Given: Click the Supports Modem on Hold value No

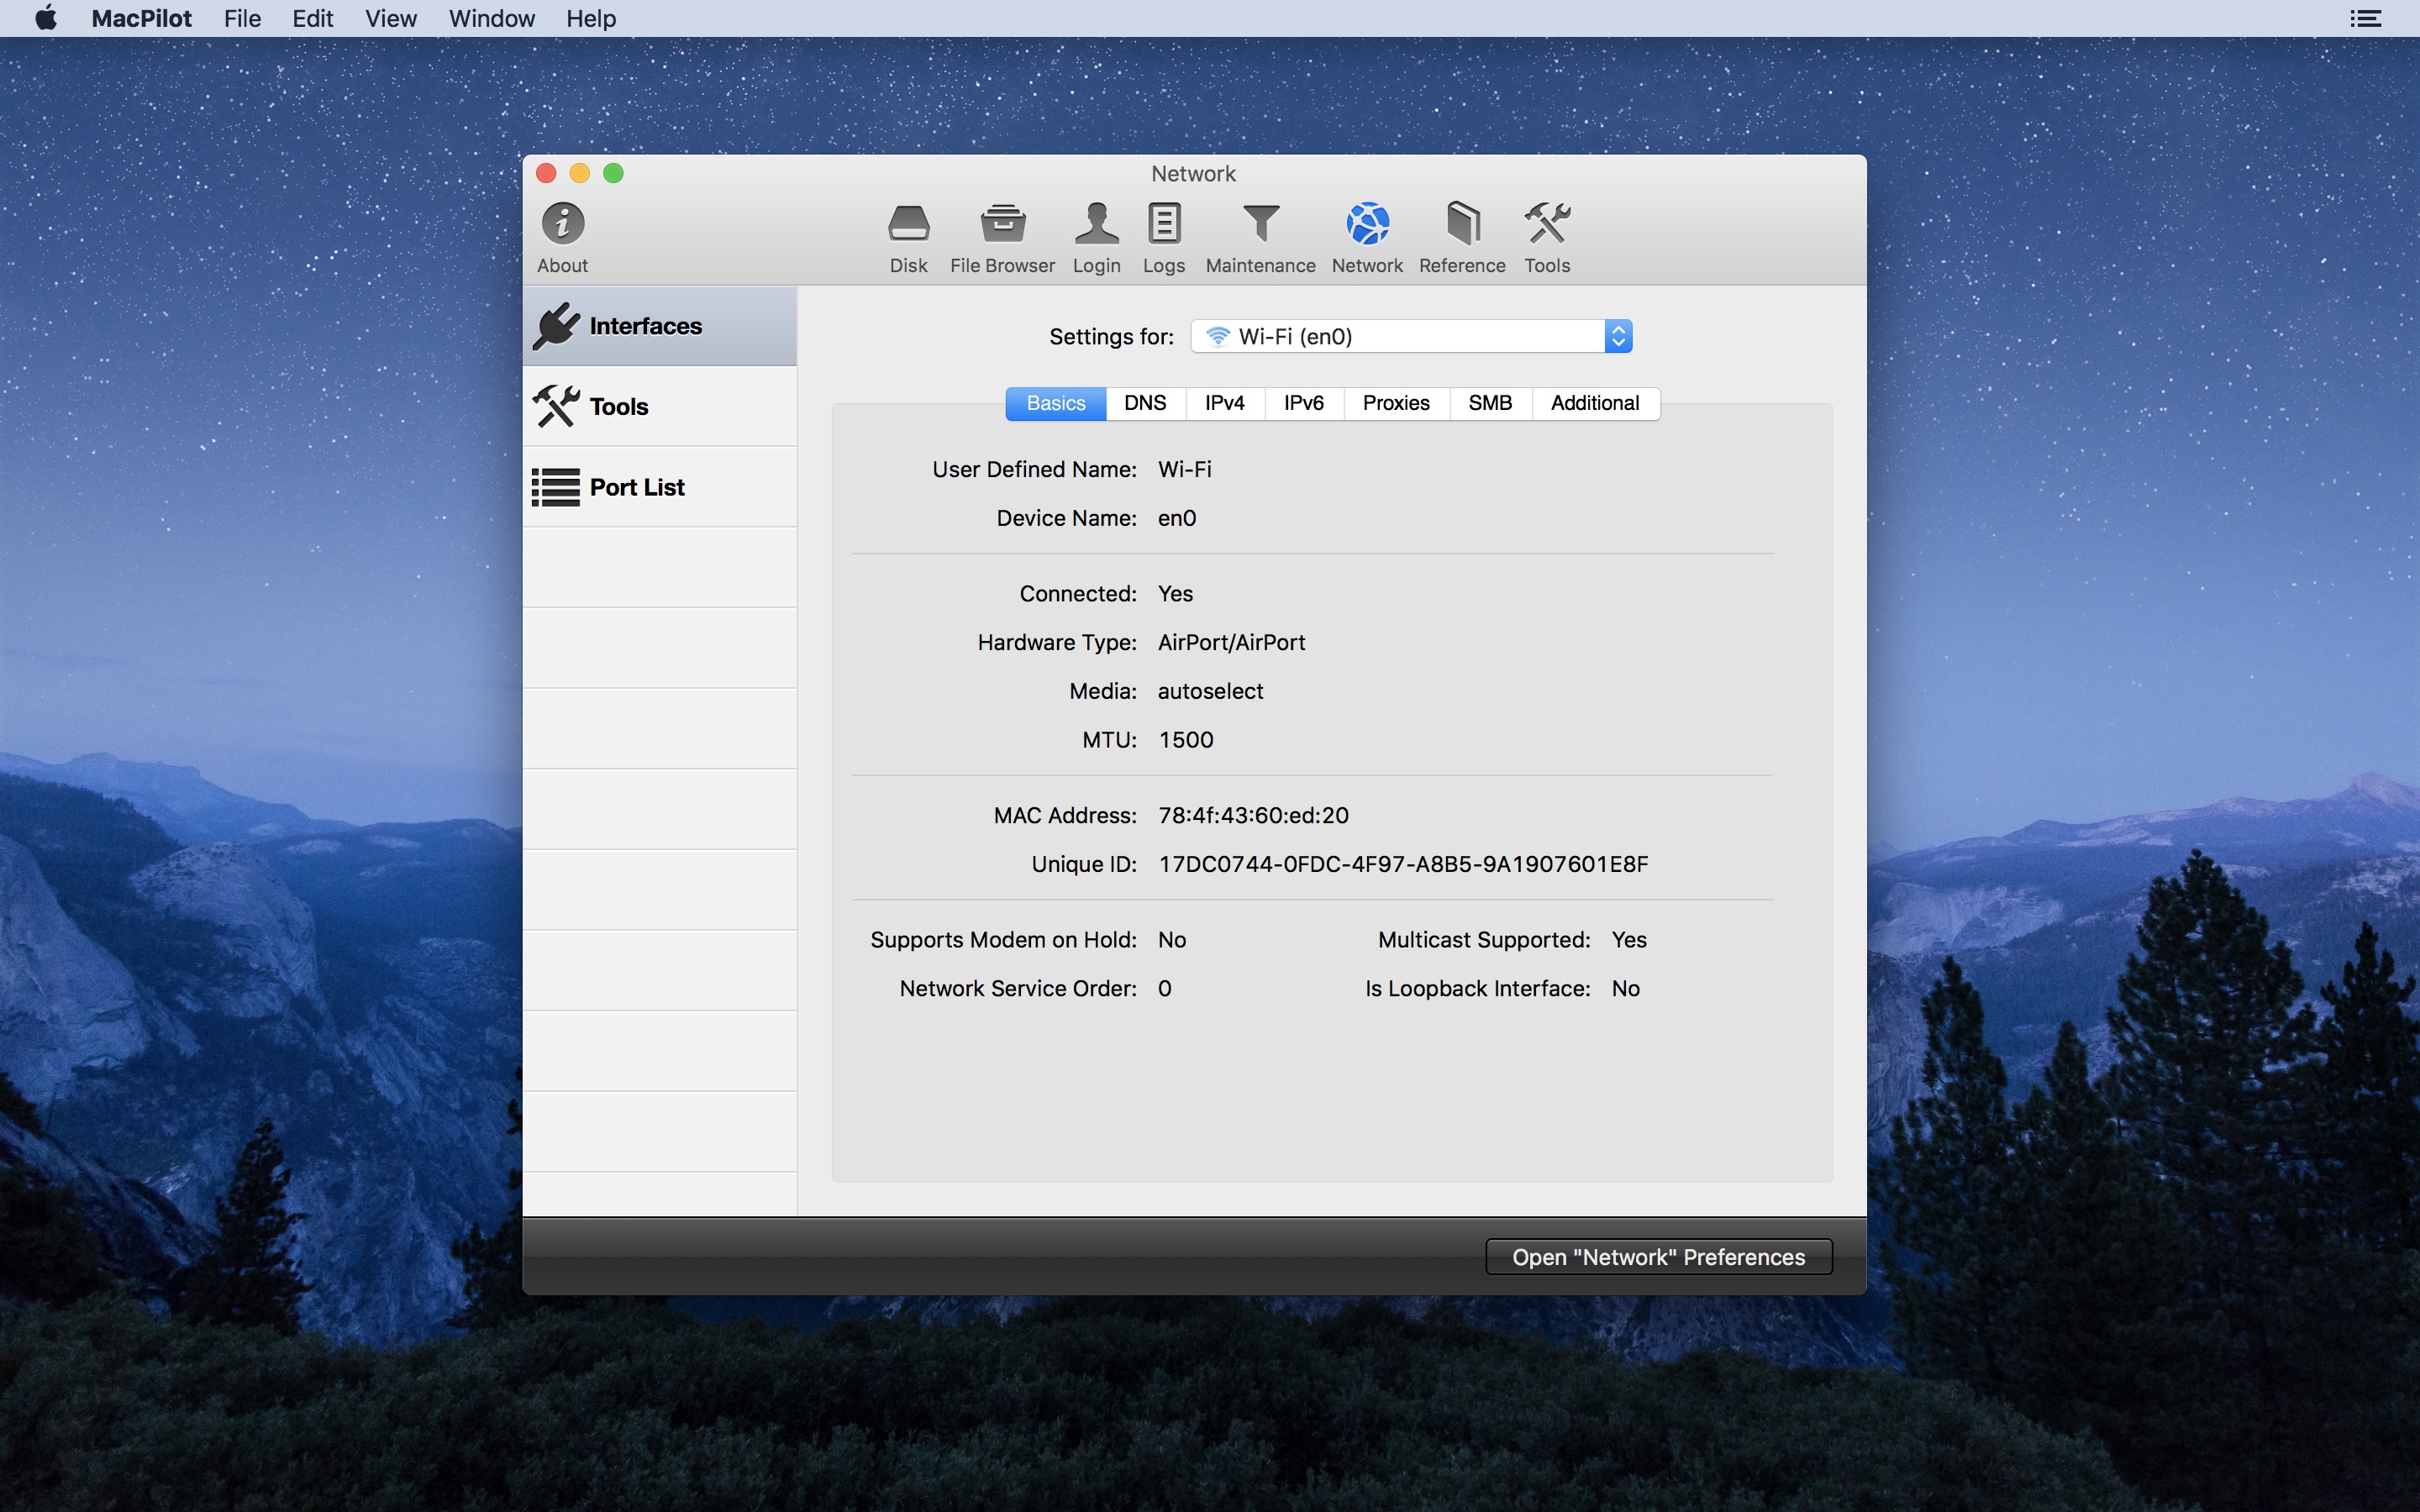Looking at the screenshot, I should click(1171, 940).
